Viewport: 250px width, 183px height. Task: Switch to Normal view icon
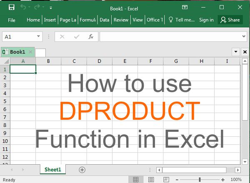136,180
